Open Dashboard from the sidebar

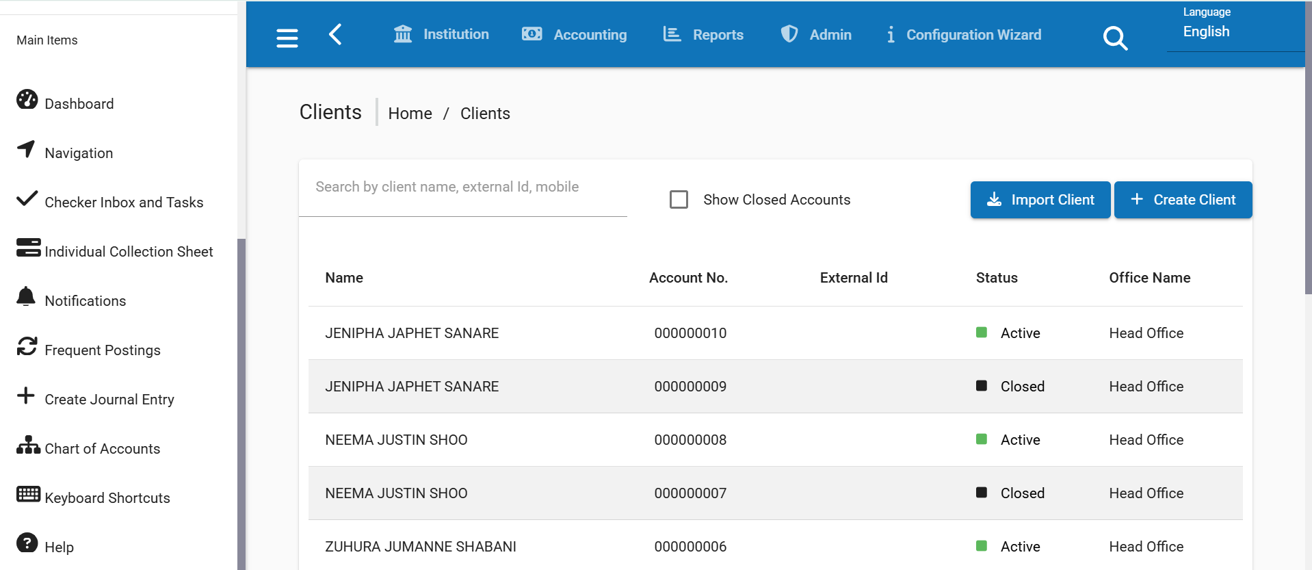pyautogui.click(x=79, y=103)
